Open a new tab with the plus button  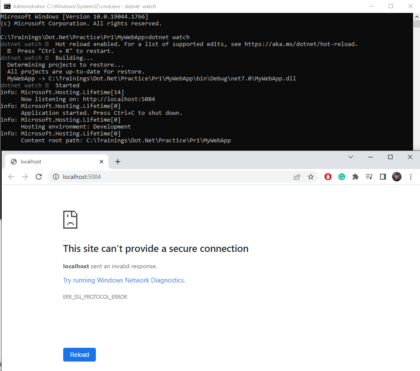[118, 161]
